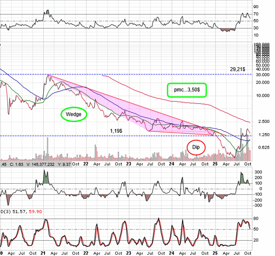The width and height of the screenshot is (275, 256).
Task: Click the green Wedge ellipse annotation
Action: [x=74, y=114]
